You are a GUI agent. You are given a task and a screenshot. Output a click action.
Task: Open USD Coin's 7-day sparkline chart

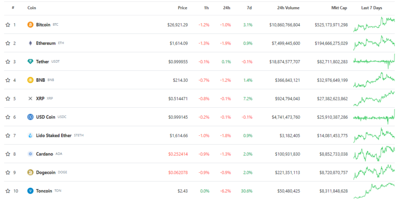tap(374, 117)
